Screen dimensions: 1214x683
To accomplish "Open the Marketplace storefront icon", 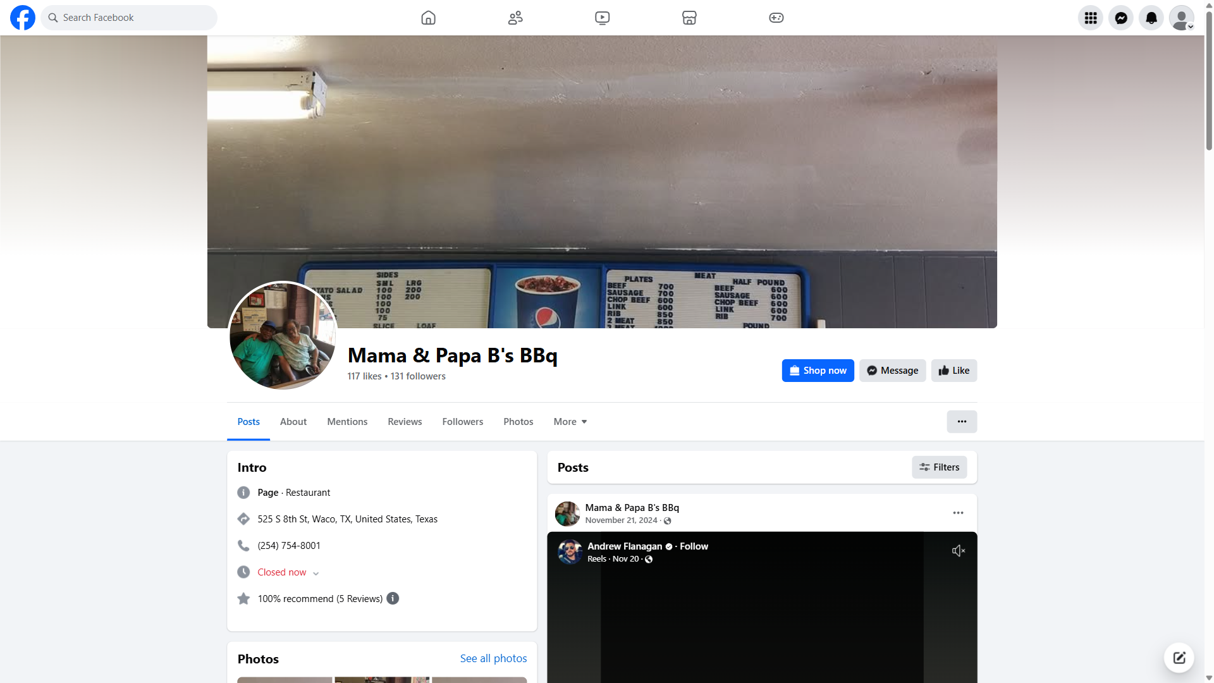I will pos(689,18).
